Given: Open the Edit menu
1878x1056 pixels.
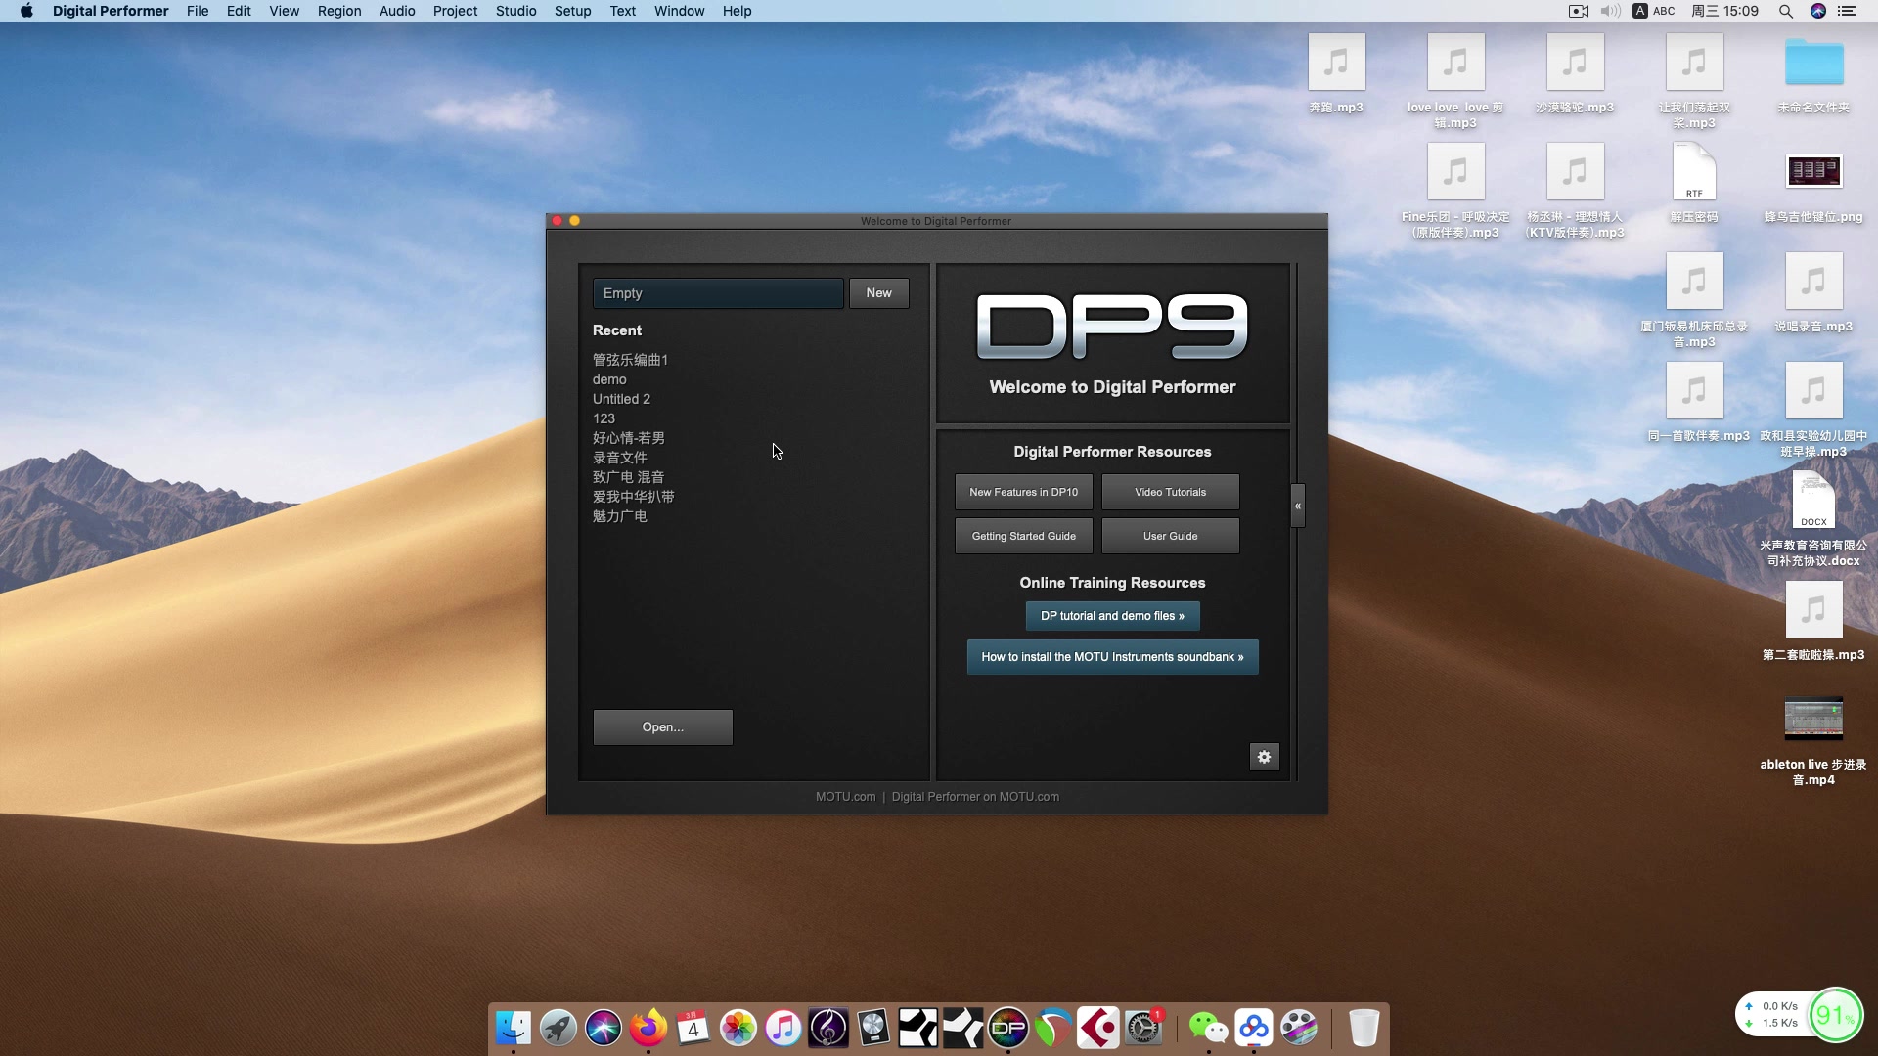Looking at the screenshot, I should [x=239, y=11].
